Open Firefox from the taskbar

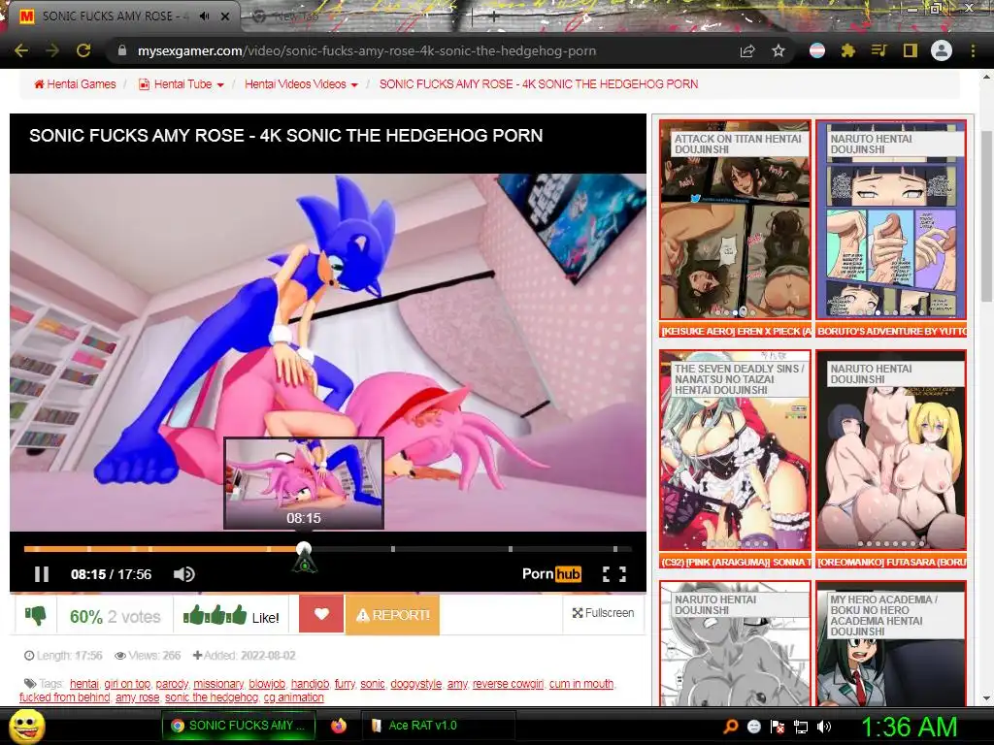[339, 726]
